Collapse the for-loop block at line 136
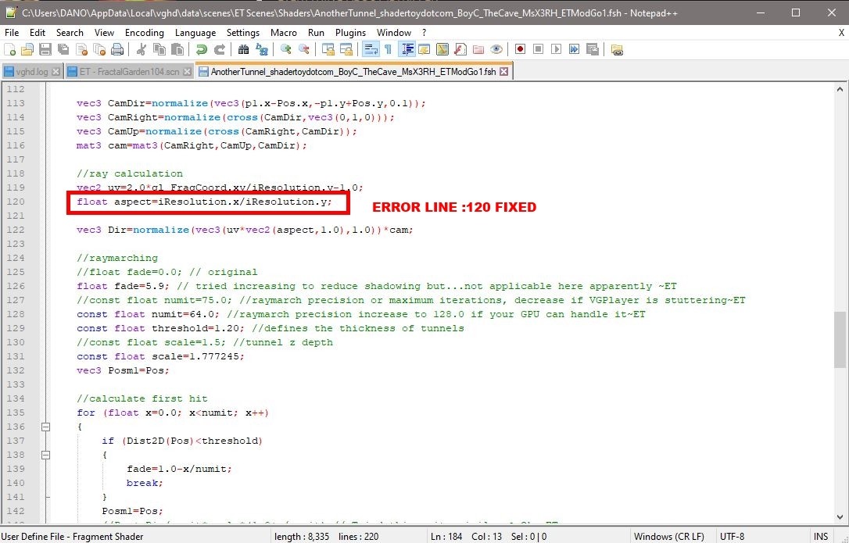849x543 pixels. pyautogui.click(x=46, y=427)
